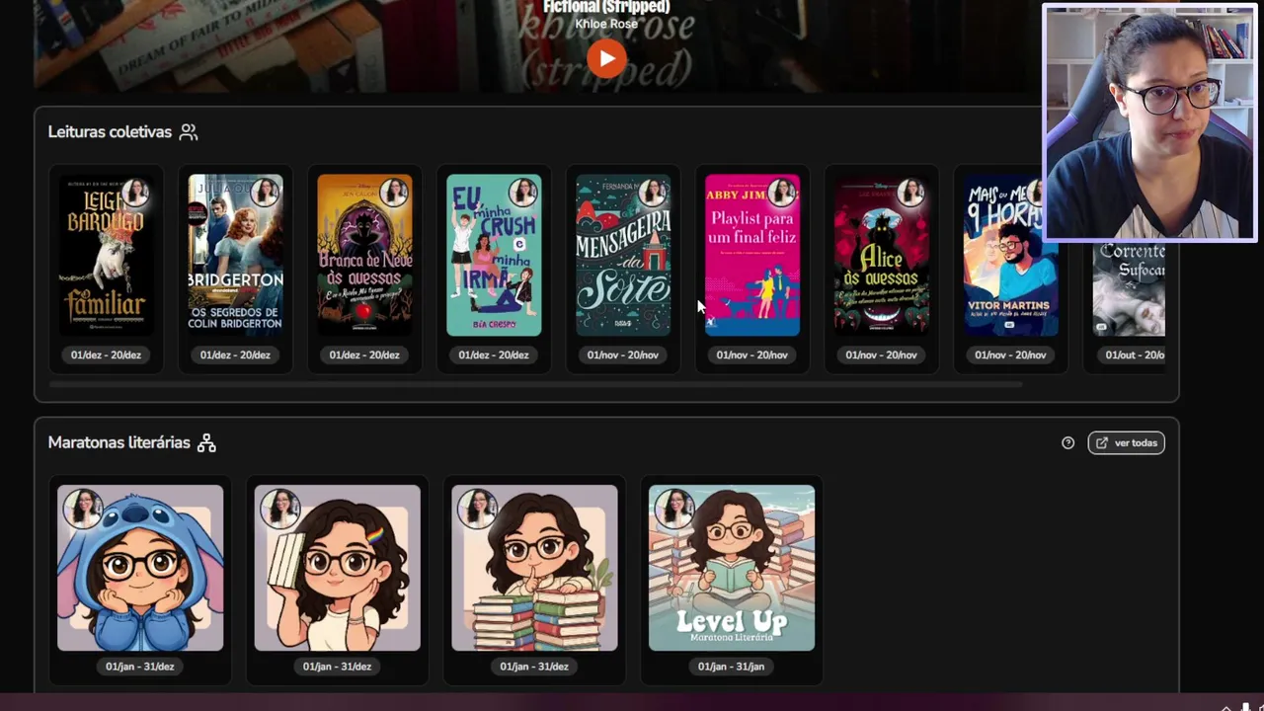Click the Leituras coletivas heading
The image size is (1264, 711).
coord(110,131)
